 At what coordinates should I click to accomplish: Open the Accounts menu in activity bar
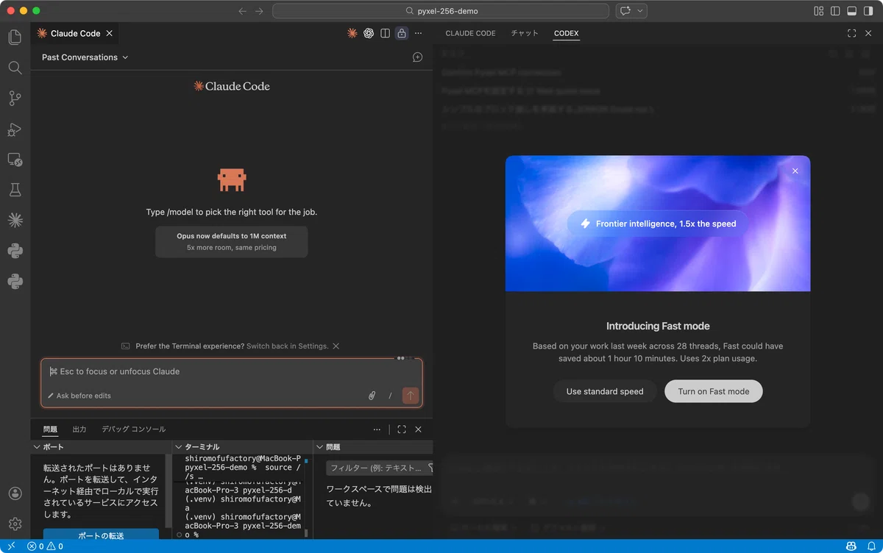pyautogui.click(x=15, y=493)
